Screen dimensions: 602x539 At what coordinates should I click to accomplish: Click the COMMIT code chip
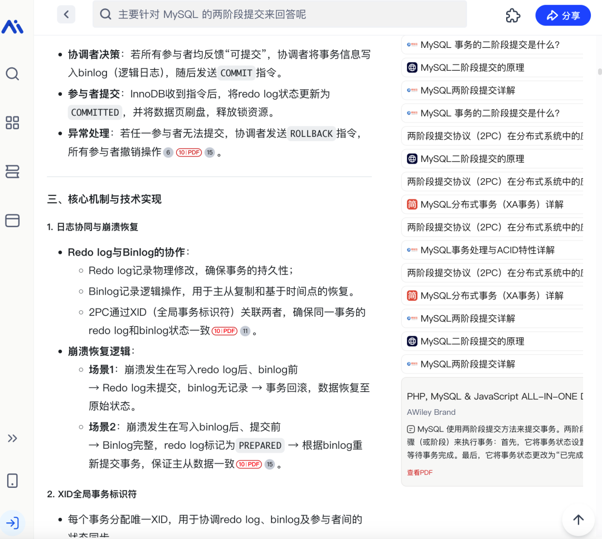click(x=236, y=73)
